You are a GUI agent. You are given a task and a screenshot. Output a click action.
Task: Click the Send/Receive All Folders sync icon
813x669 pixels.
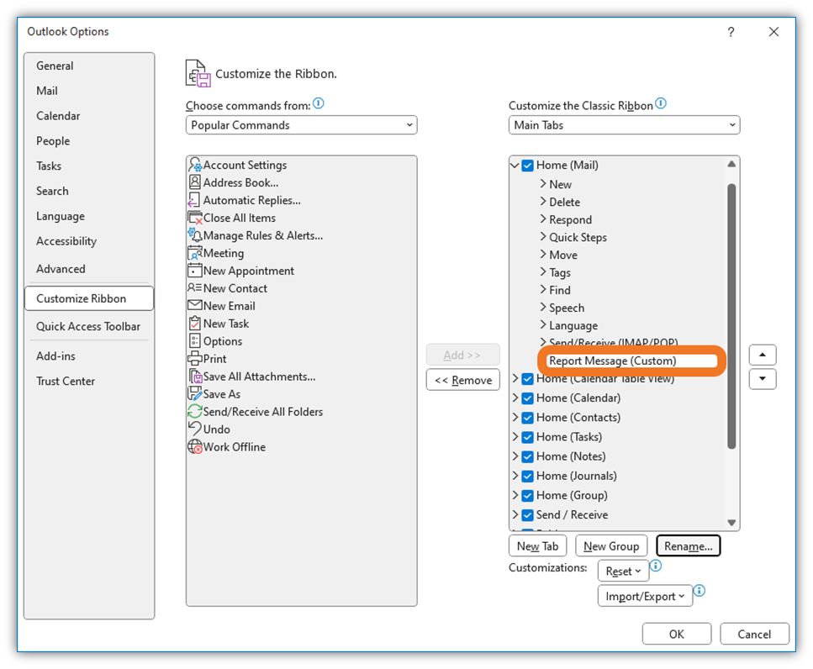(x=195, y=412)
